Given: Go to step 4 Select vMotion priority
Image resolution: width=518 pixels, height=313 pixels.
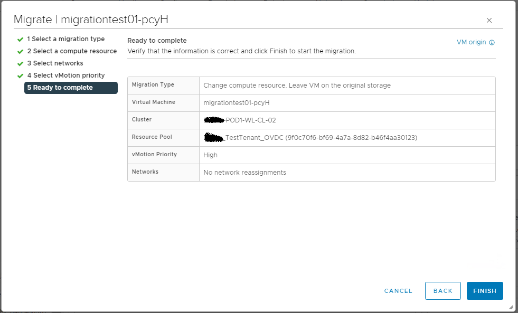Looking at the screenshot, I should click(x=66, y=75).
